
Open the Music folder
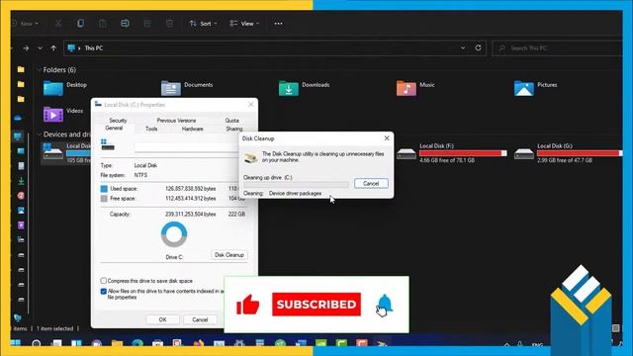(x=415, y=88)
